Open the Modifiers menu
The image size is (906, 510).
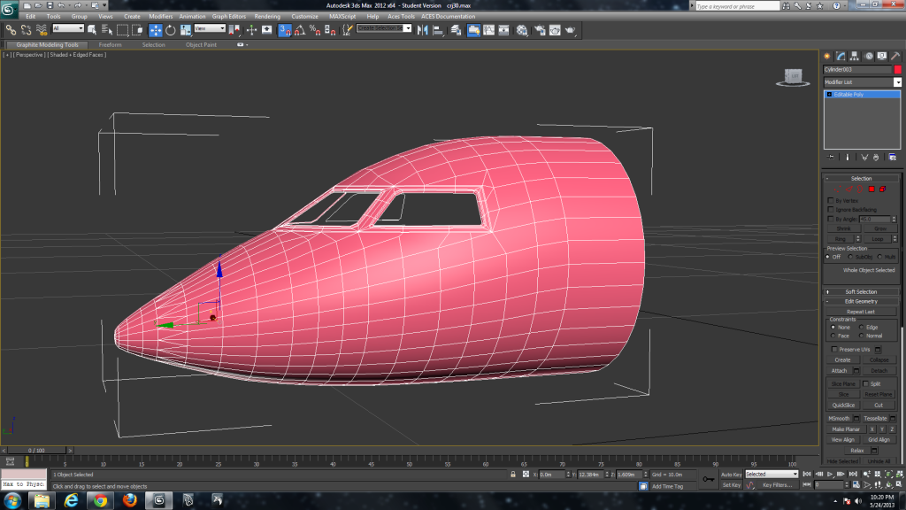(x=160, y=16)
